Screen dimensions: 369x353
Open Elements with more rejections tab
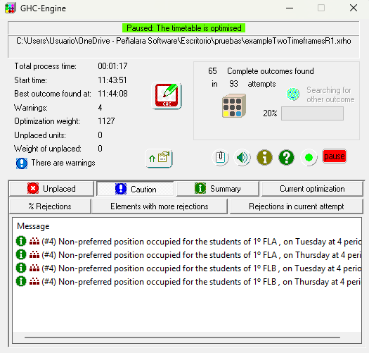click(x=160, y=206)
